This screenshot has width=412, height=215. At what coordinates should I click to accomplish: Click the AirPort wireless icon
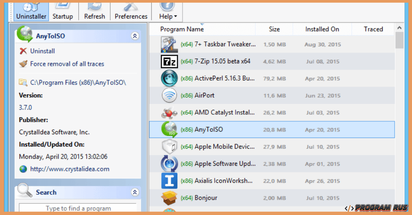(169, 95)
